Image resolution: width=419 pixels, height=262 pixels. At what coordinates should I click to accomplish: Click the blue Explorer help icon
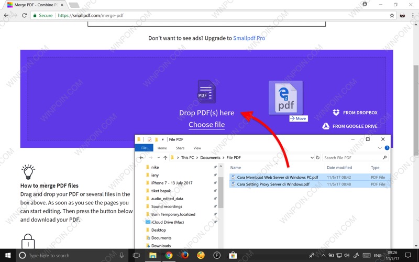coord(387,148)
